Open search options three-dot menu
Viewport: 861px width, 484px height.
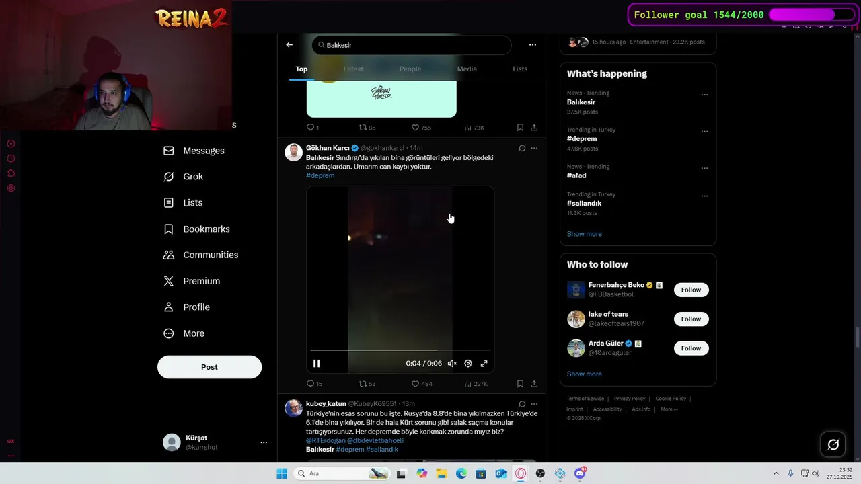coord(533,45)
